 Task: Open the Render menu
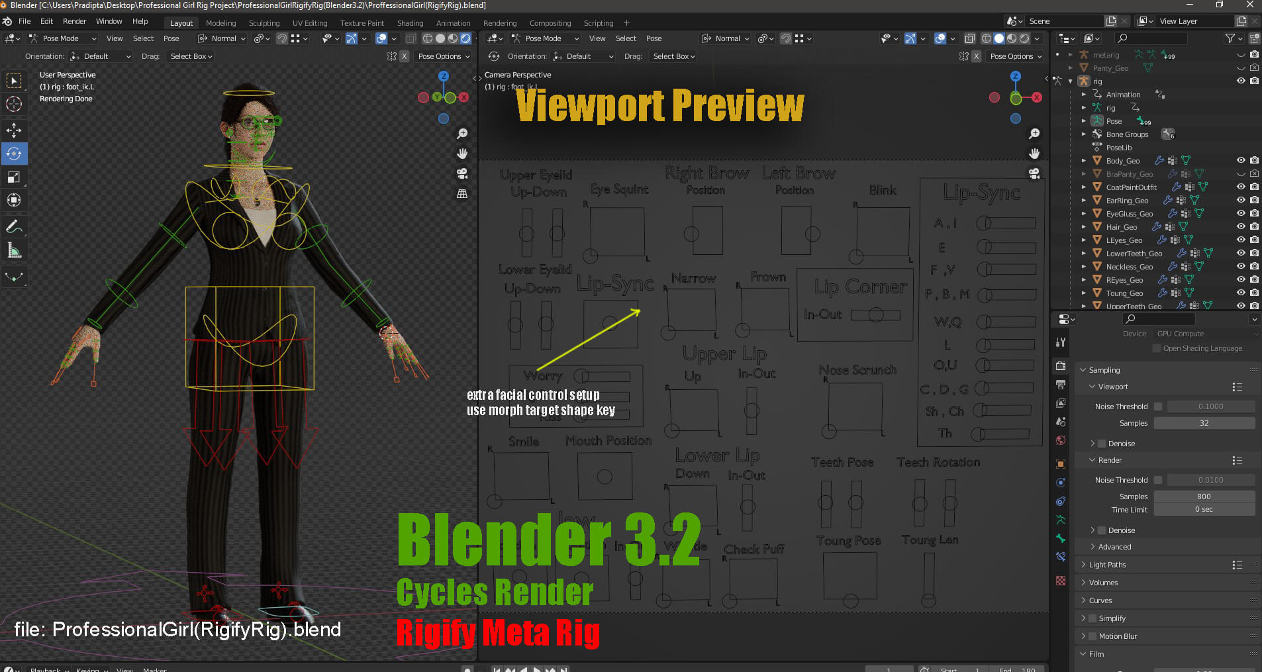click(74, 21)
